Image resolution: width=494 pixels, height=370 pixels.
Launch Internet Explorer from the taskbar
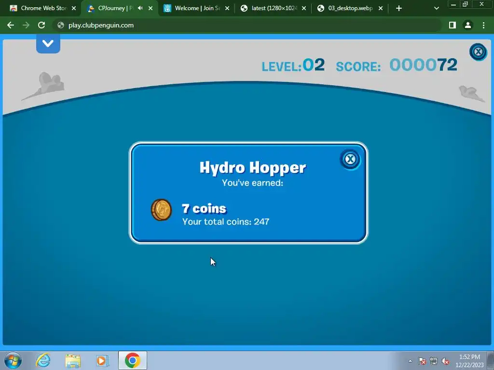point(43,360)
